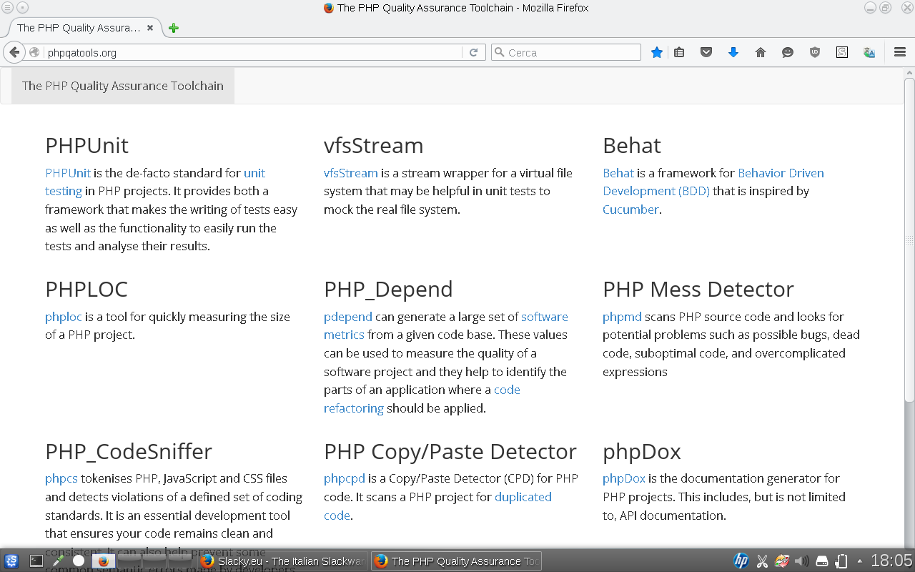Switch to PHP Quality Assurance taskbar entry
Image resolution: width=915 pixels, height=572 pixels.
tap(456, 561)
